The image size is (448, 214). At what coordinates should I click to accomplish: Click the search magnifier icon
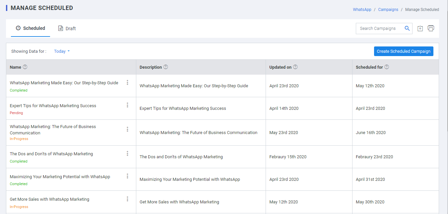[x=407, y=29]
